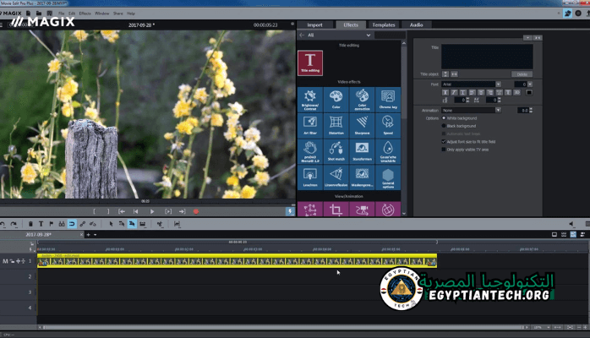This screenshot has width=590, height=338.
Task: Toggle the magnet snapping button
Action: [x=72, y=224]
